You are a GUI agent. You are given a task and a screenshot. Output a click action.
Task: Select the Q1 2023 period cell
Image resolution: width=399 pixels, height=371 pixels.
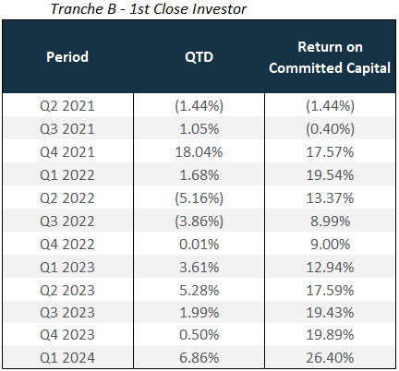(67, 268)
